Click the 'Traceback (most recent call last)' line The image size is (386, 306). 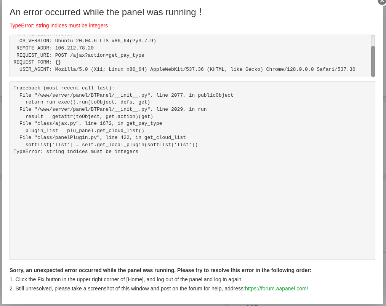[64, 88]
